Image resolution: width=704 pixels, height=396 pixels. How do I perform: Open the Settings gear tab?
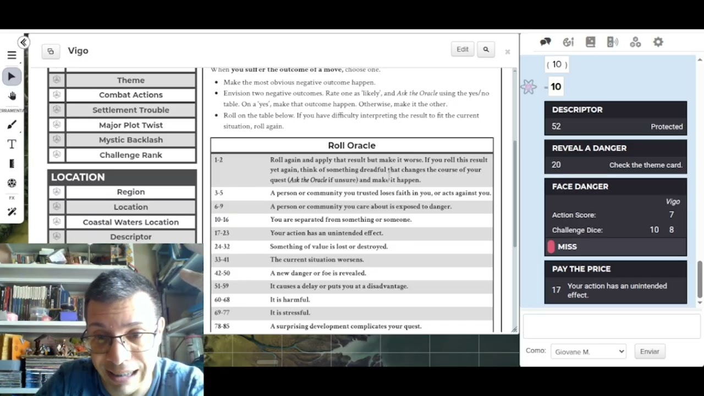pos(658,42)
